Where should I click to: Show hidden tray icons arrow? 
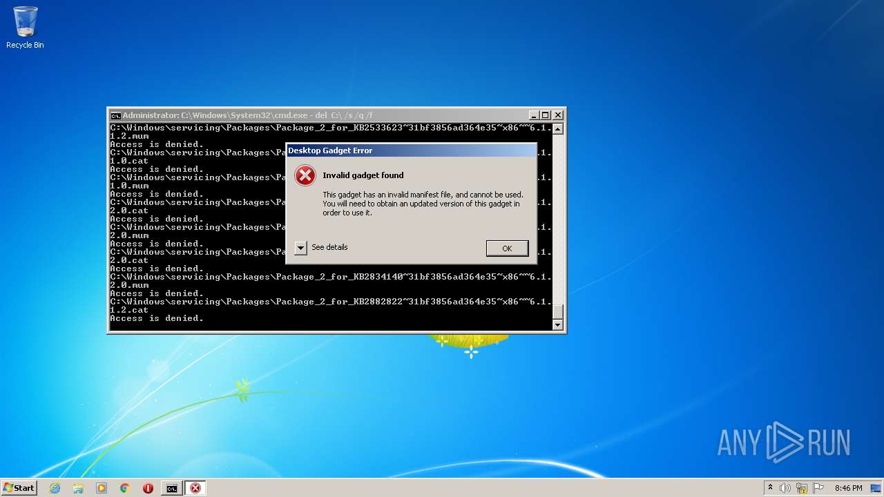[770, 488]
